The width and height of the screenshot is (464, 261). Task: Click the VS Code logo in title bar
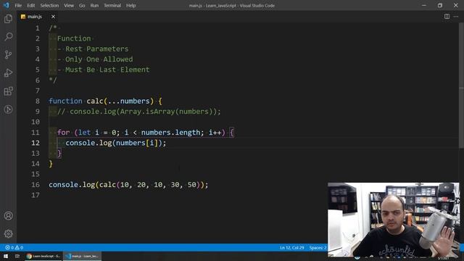(7, 5)
